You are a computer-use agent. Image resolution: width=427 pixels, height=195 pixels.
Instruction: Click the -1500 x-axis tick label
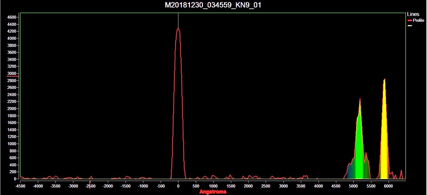click(126, 186)
